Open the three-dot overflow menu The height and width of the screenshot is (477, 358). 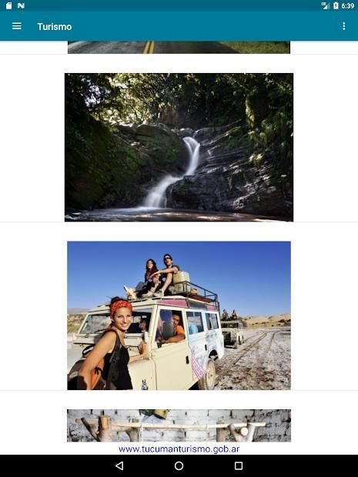(343, 26)
